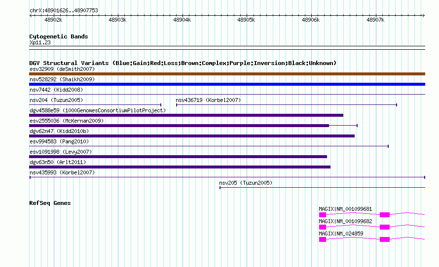Select the nsv7442 (Kidd2008) label
The height and width of the screenshot is (267, 439).
coord(56,90)
